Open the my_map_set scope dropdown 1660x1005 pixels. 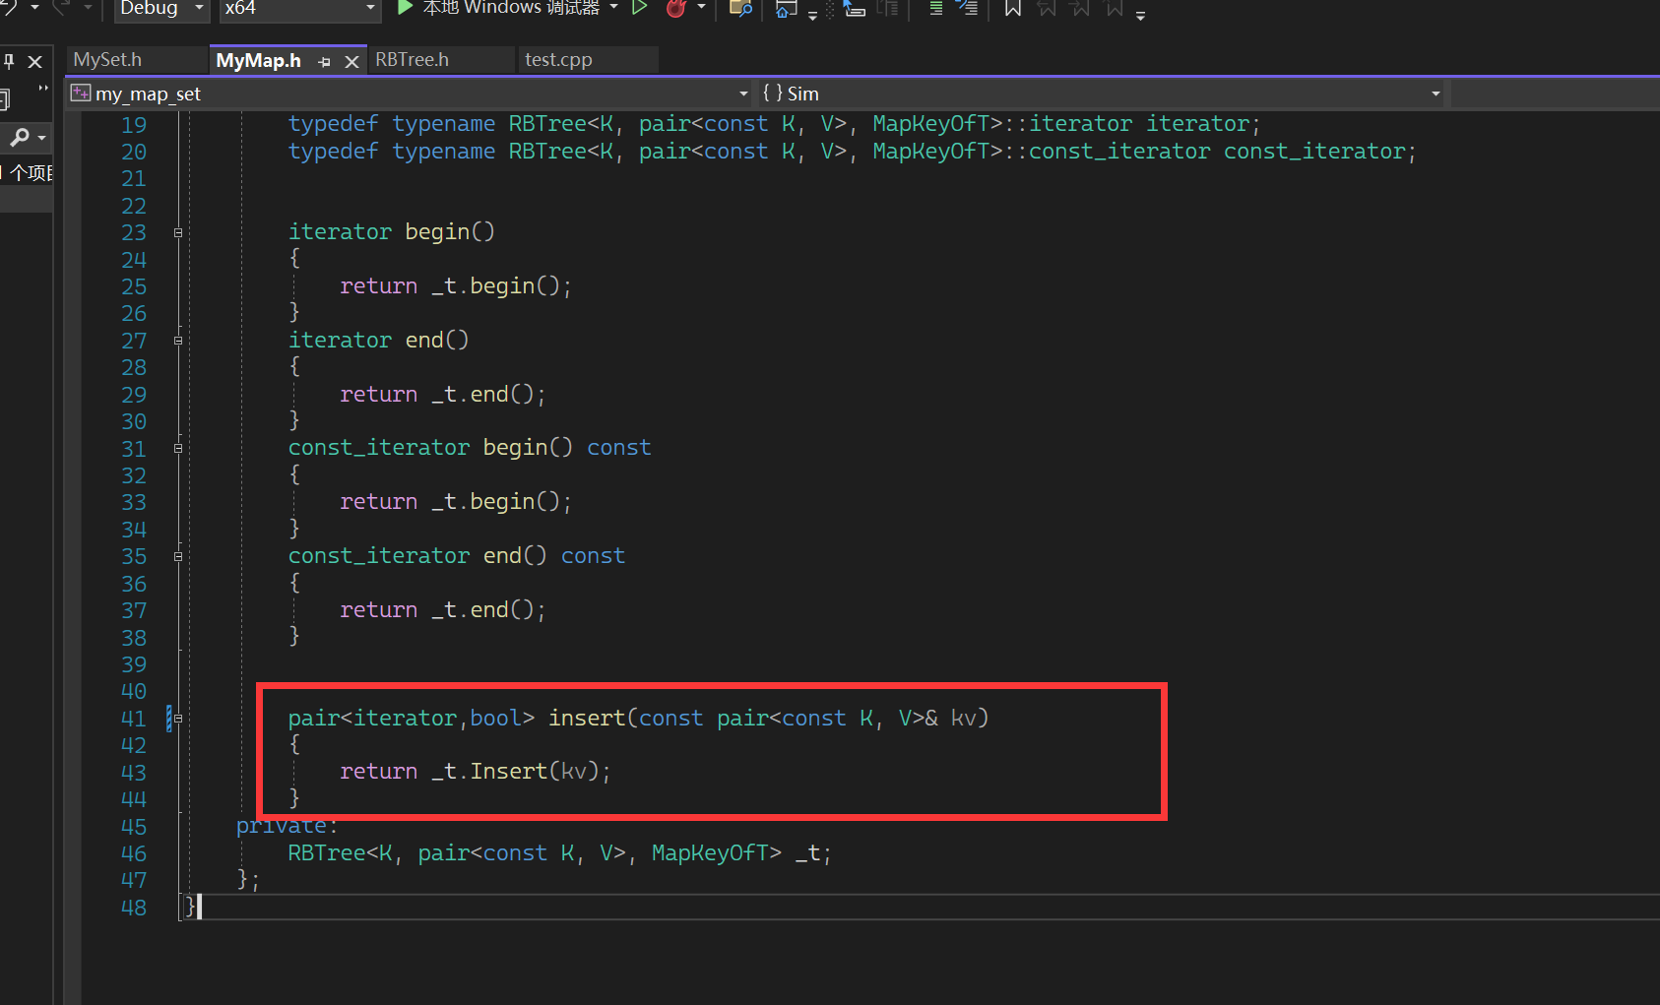pos(411,94)
